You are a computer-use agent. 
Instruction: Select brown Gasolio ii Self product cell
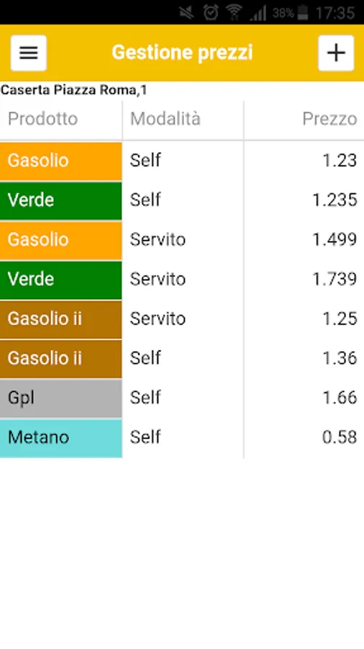point(60,358)
